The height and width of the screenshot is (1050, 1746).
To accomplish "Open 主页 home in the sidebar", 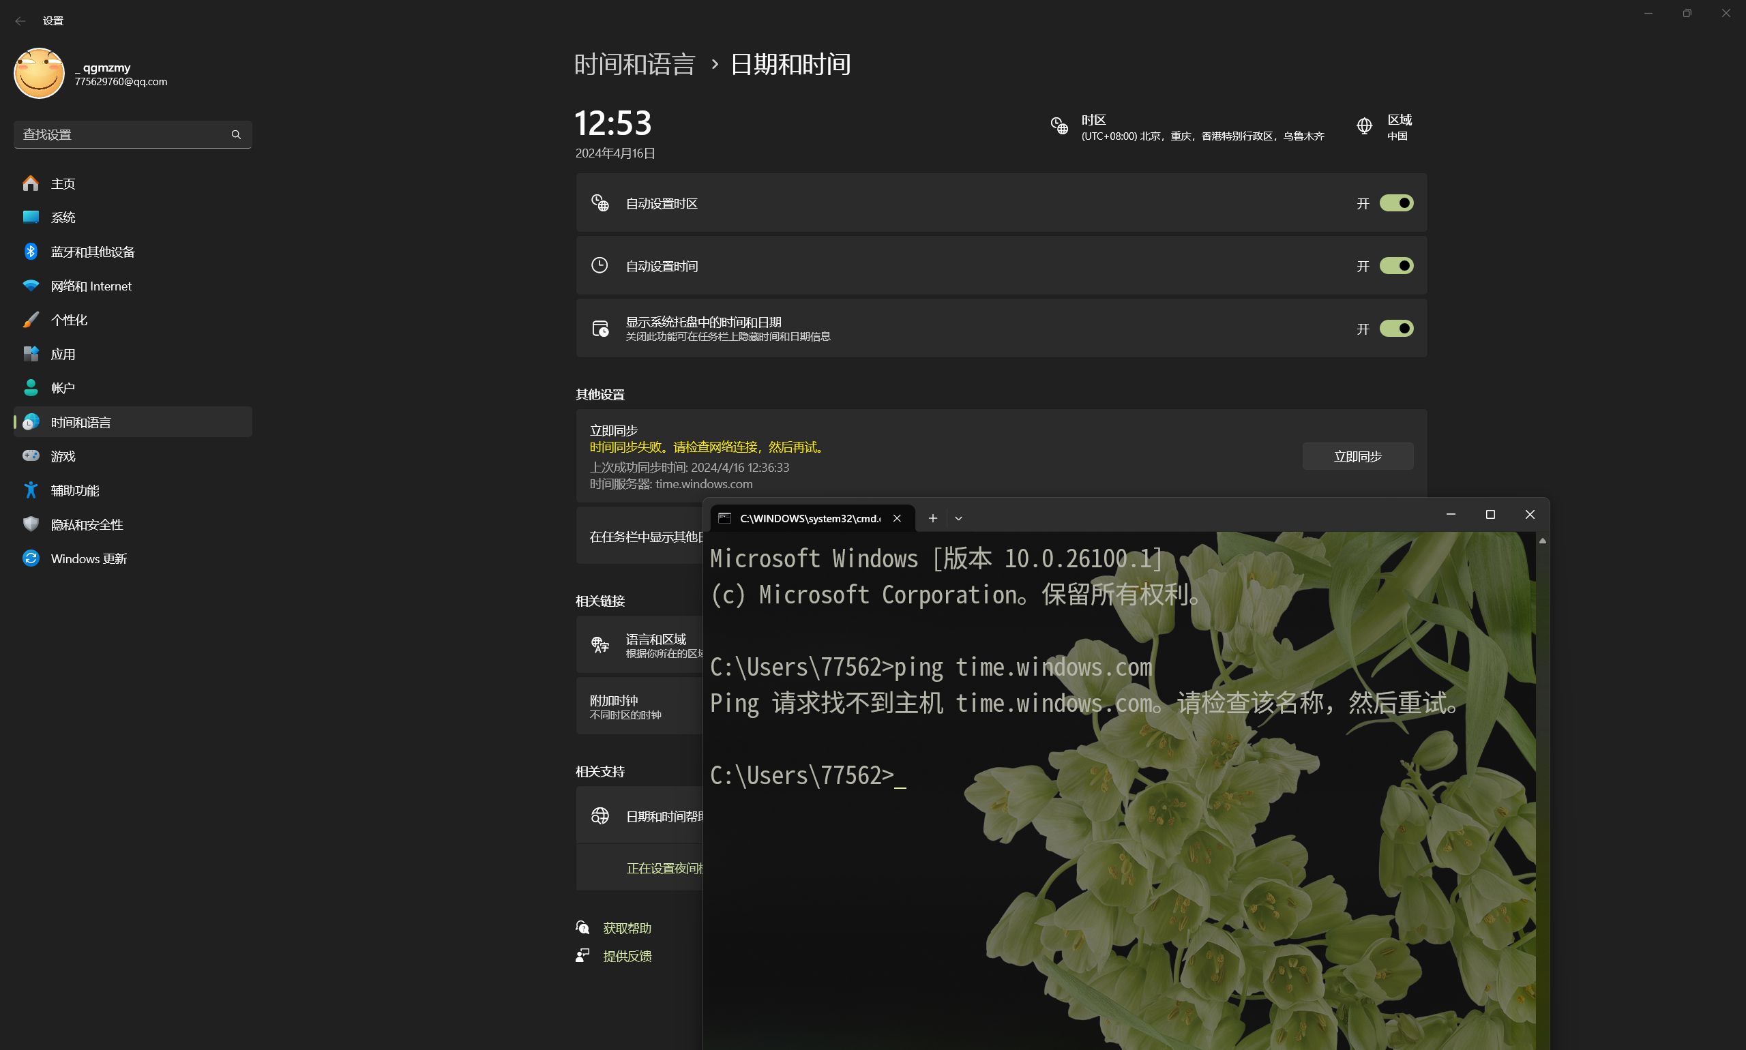I will point(132,183).
